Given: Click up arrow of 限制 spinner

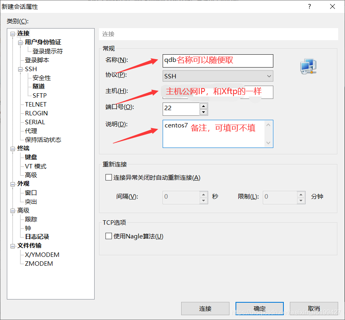Looking at the screenshot, I should [x=301, y=195].
